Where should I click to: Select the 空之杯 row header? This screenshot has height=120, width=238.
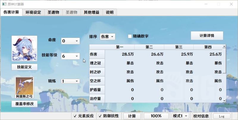tap(97, 81)
